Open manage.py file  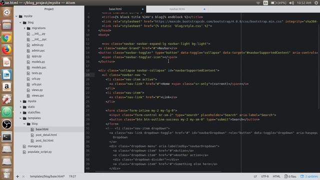pyautogui.click(x=34, y=146)
